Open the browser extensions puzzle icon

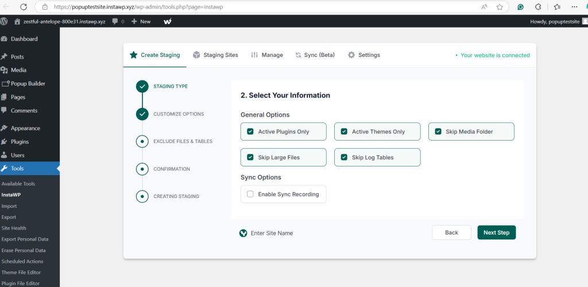point(537,7)
